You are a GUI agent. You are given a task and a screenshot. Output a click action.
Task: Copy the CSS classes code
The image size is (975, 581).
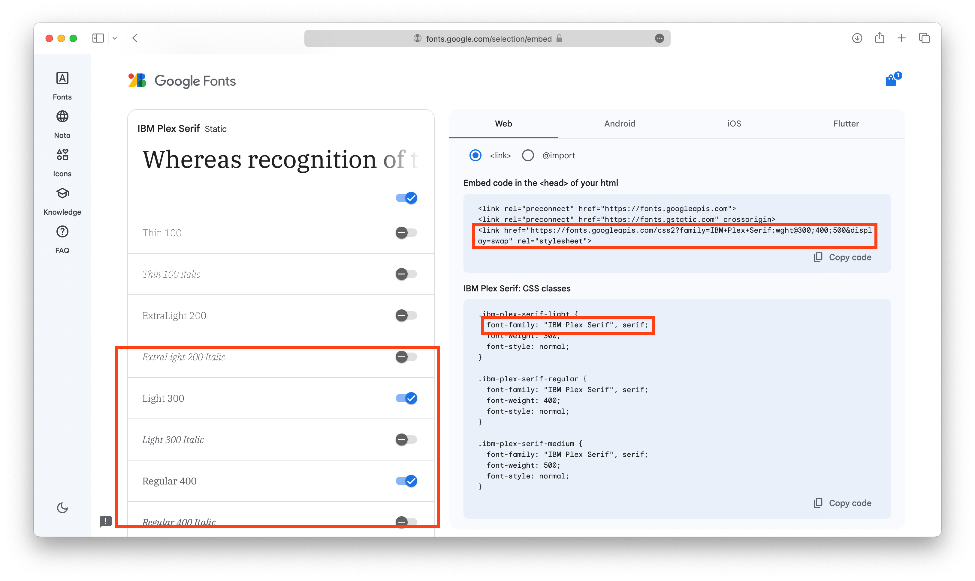tap(842, 503)
